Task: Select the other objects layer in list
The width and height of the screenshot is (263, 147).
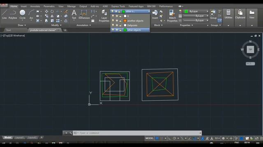Action: 130,30
